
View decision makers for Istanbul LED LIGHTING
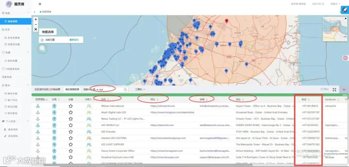89,138
